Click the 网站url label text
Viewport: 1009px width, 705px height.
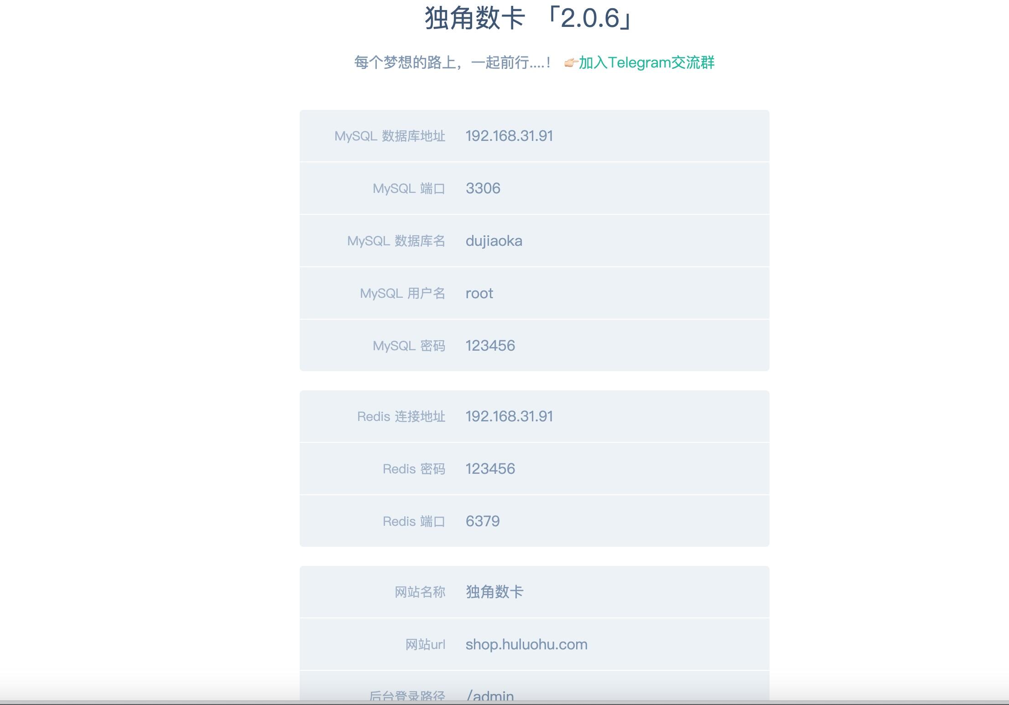click(425, 644)
